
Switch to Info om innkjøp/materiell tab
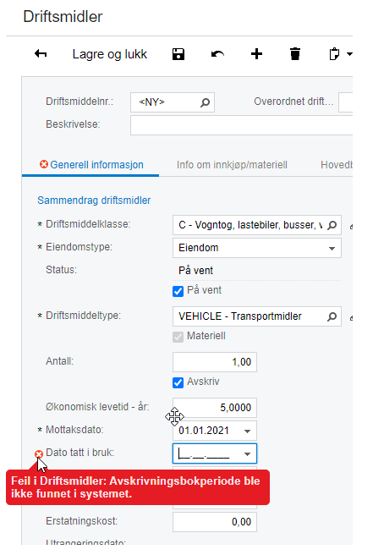[232, 165]
